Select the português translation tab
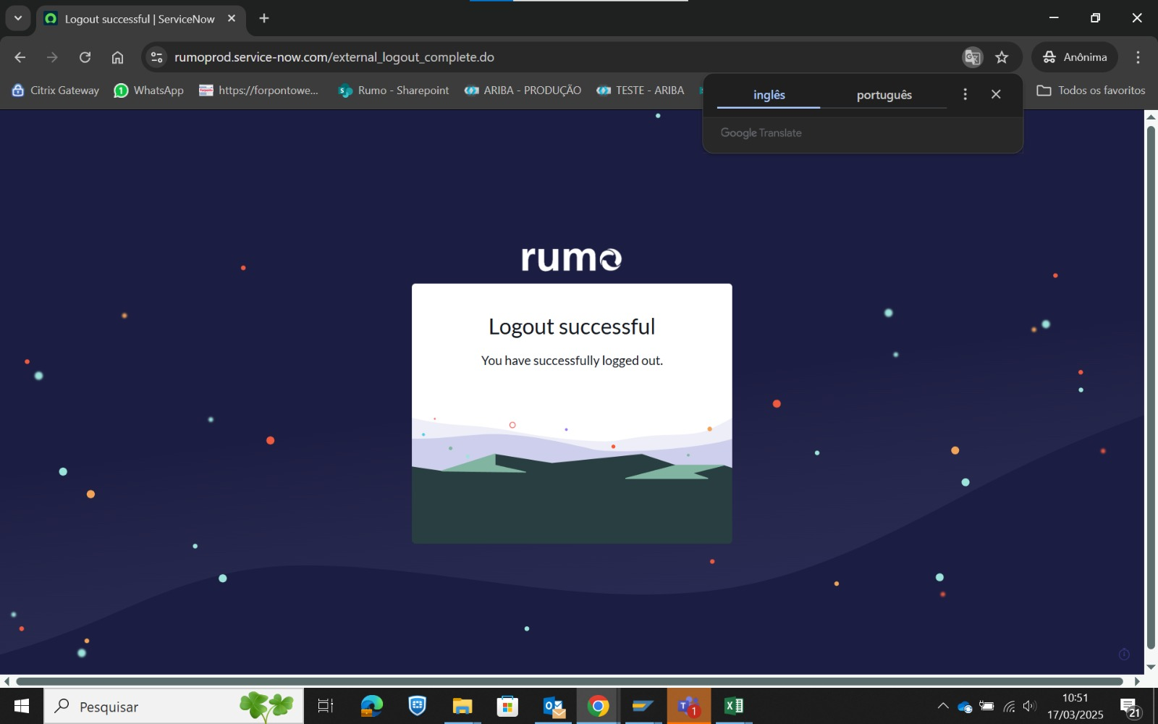Viewport: 1158px width, 724px height. click(884, 95)
